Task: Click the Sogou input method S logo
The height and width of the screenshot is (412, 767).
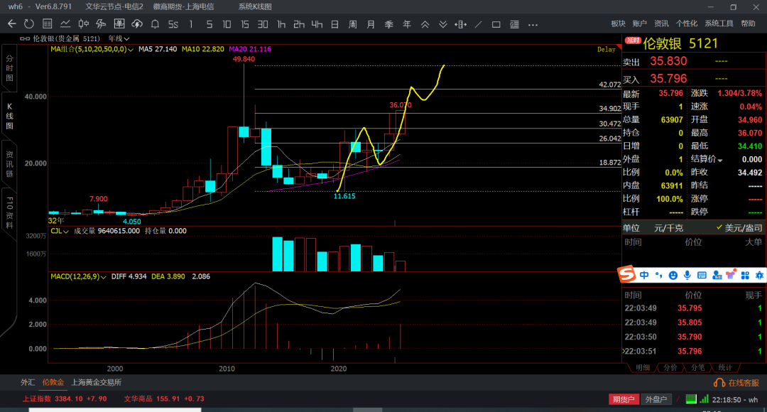Action: tap(626, 274)
